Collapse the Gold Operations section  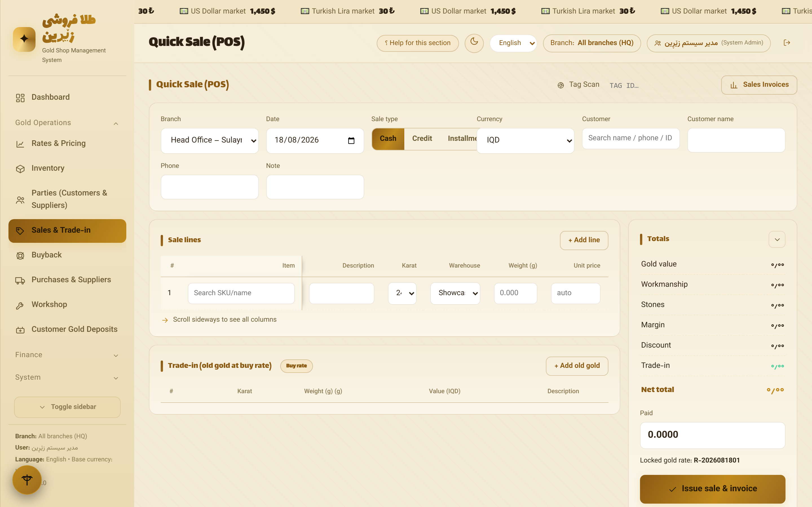click(67, 123)
